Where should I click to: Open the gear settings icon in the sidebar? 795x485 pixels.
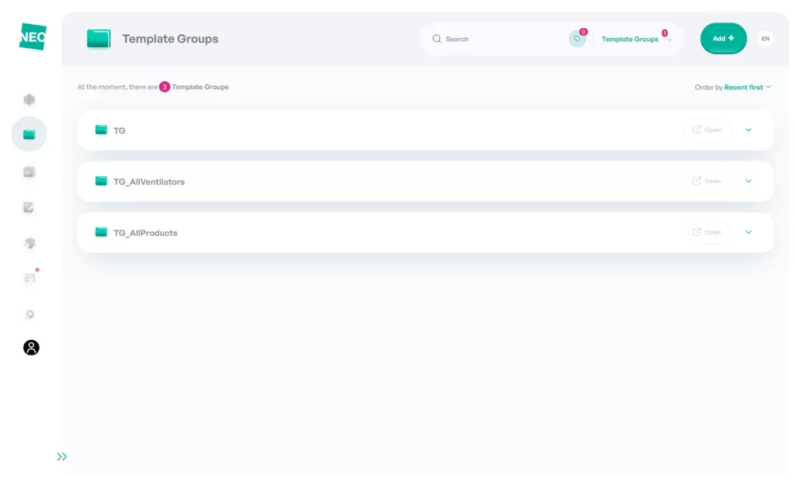(x=30, y=314)
